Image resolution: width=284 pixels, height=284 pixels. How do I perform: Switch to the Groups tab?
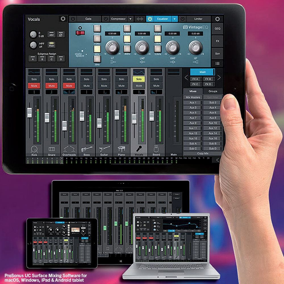[213, 91]
